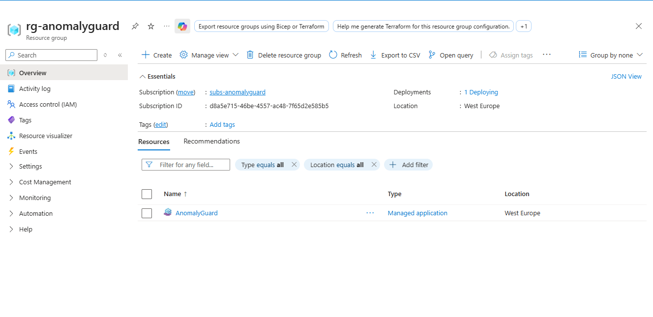
Task: Click the Refresh circular arrow icon
Action: point(333,55)
